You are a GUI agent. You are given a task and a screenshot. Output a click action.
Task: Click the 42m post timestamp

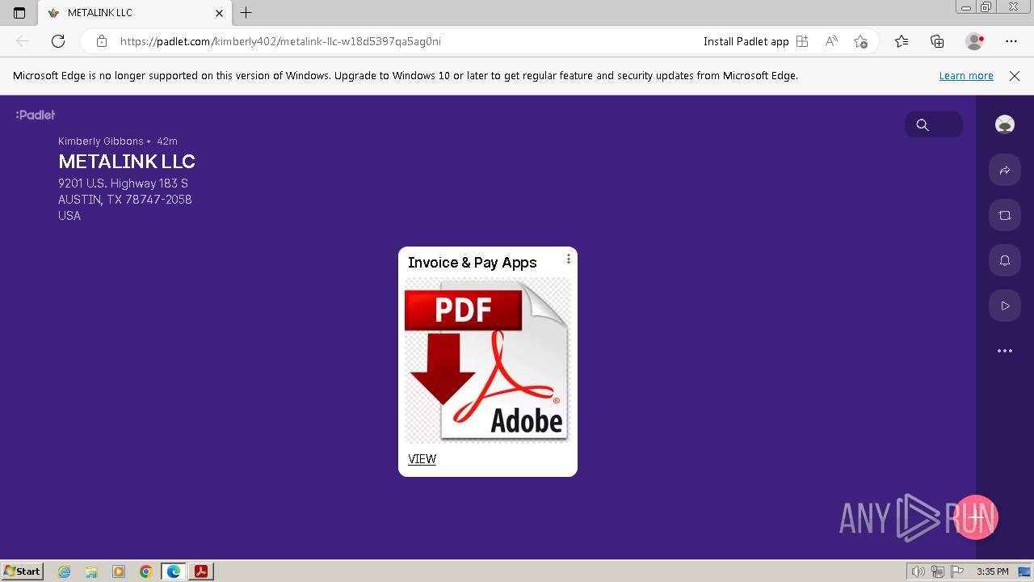pos(167,141)
